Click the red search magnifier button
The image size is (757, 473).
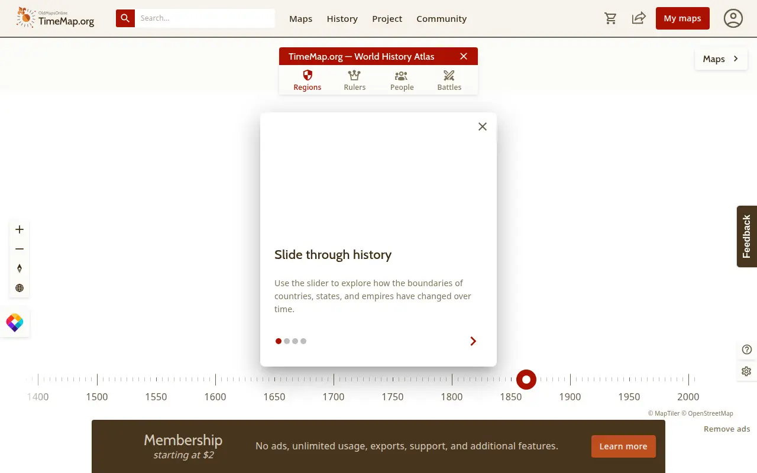(x=125, y=18)
